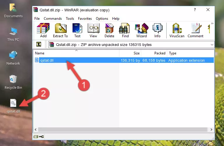The width and height of the screenshot is (224, 146).
Task: Open the Tools menu
Action: click(x=70, y=19)
